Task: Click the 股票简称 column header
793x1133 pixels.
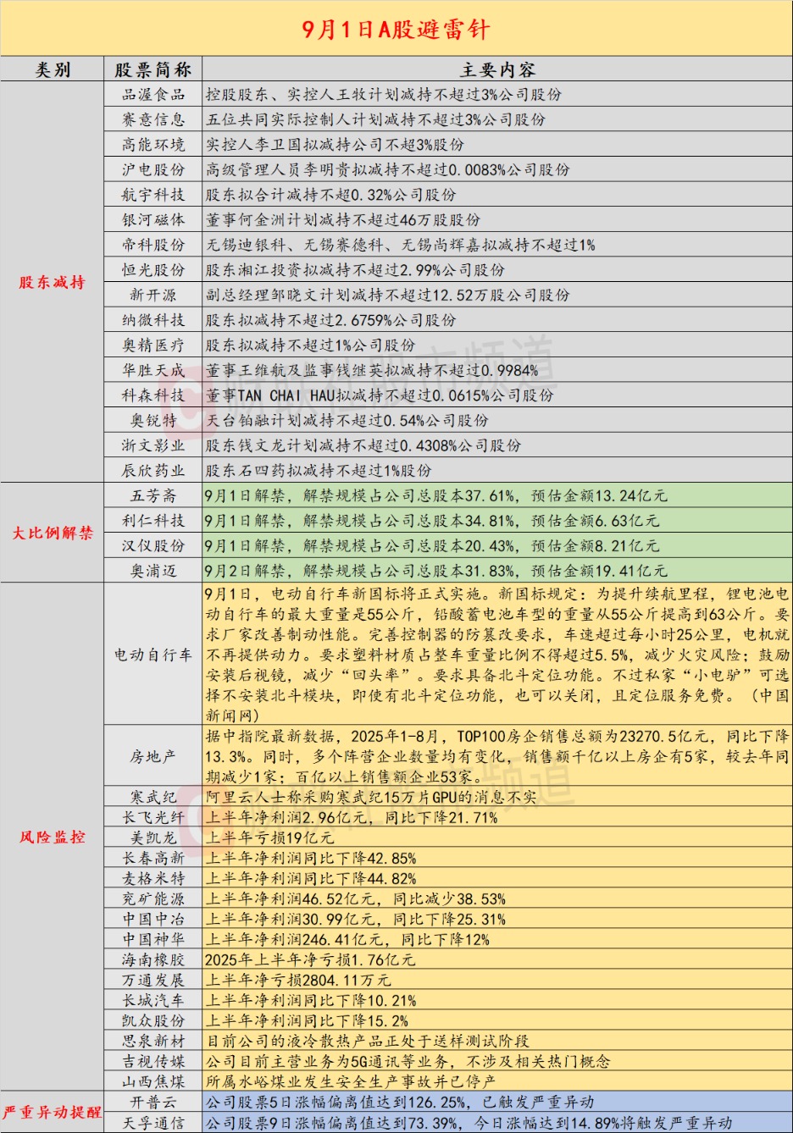Action: [x=153, y=69]
